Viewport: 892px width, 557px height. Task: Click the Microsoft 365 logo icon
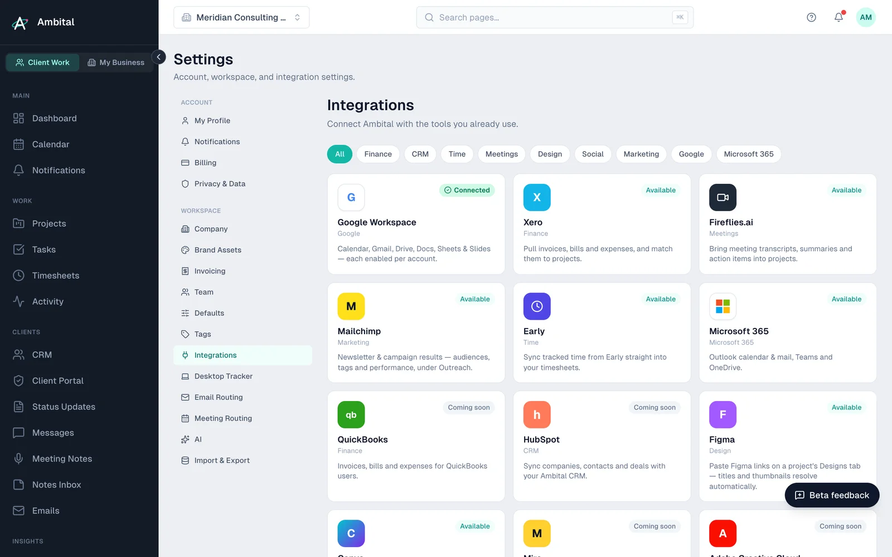click(723, 306)
